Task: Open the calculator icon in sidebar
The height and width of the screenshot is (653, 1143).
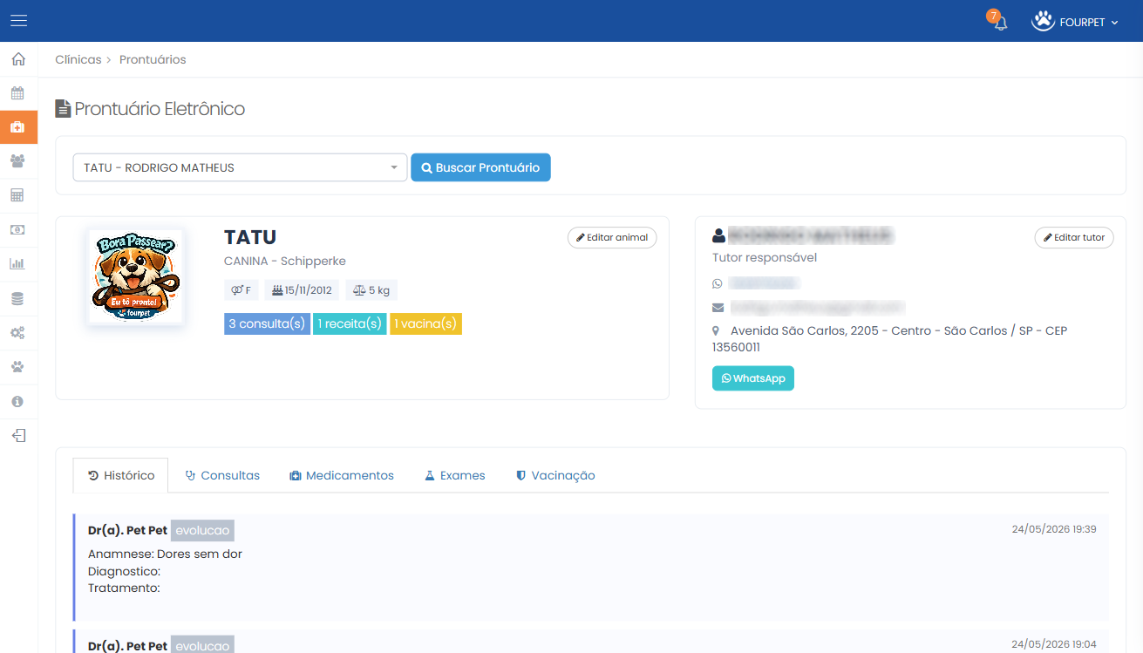Action: [18, 195]
